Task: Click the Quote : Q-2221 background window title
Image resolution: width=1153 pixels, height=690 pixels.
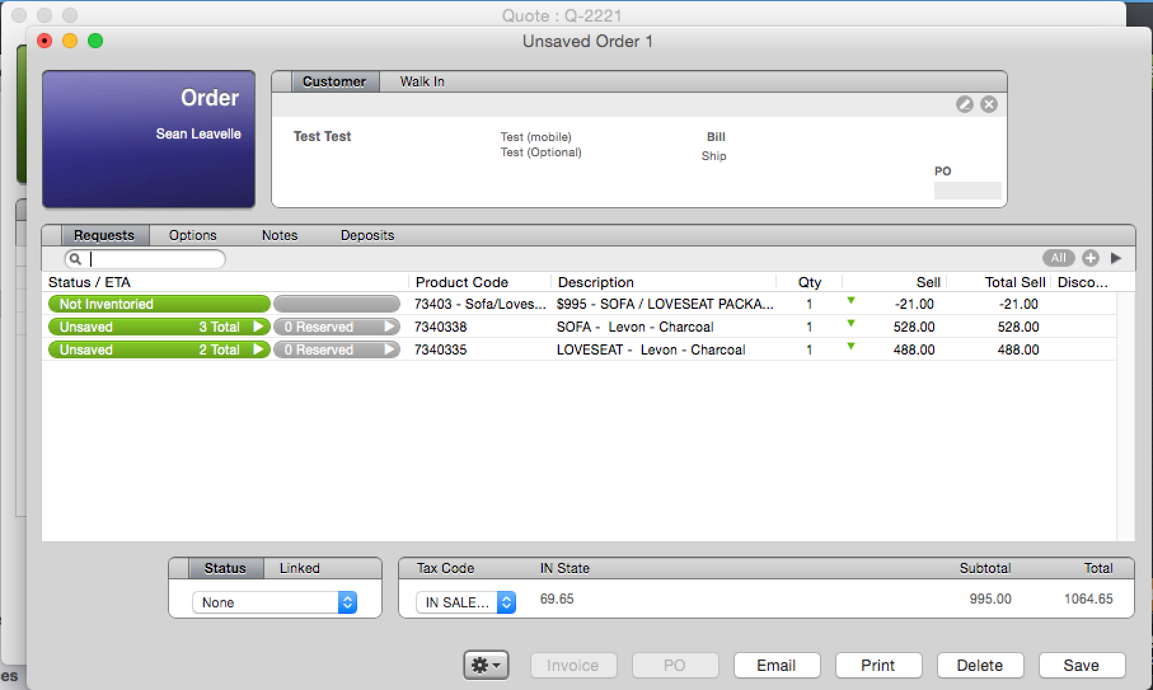Action: click(562, 15)
